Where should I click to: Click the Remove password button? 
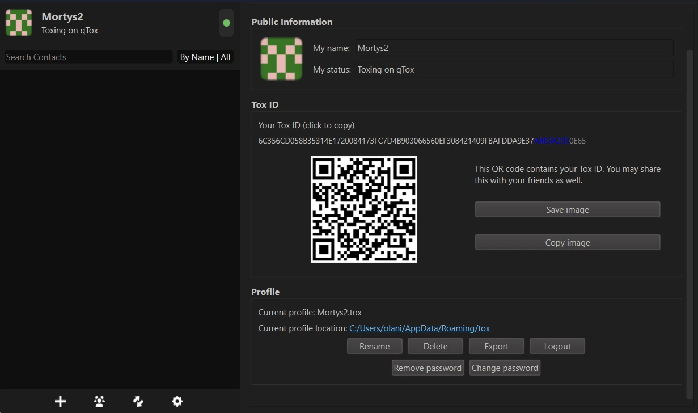[428, 368]
